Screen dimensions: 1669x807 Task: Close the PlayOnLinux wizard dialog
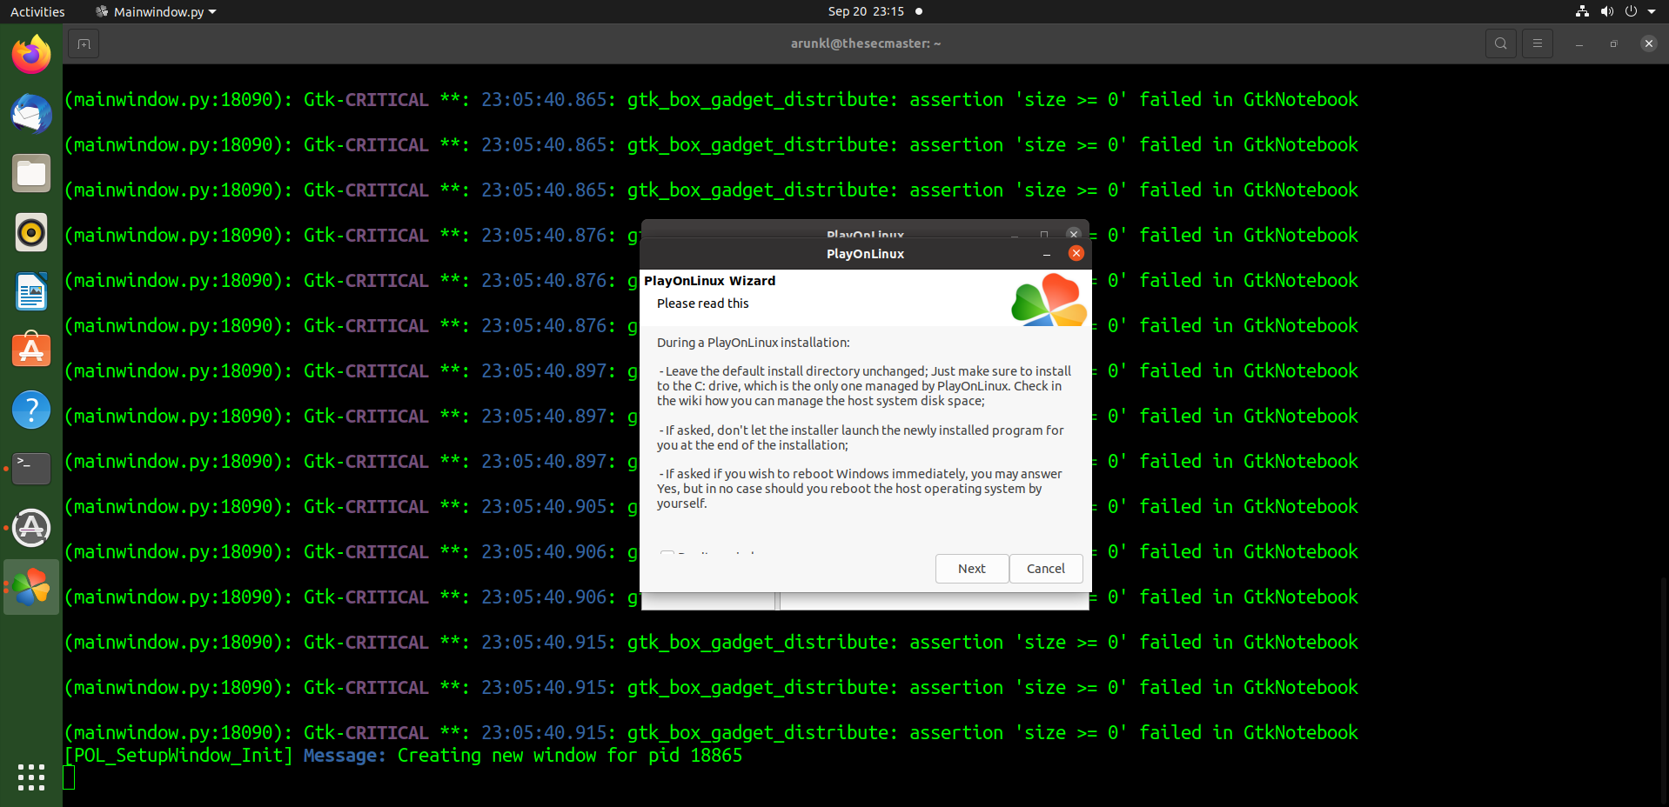tap(1076, 253)
